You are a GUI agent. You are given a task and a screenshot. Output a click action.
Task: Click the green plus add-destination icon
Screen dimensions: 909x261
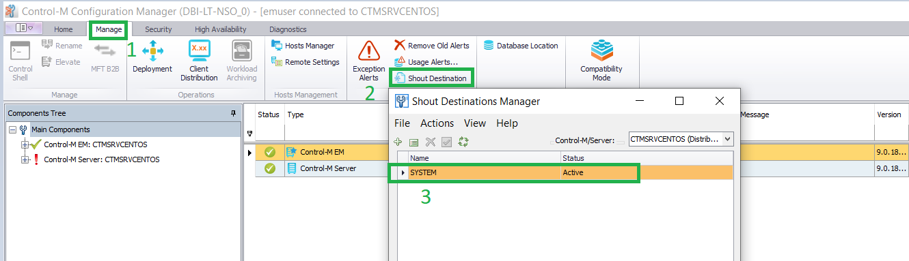[x=398, y=142]
